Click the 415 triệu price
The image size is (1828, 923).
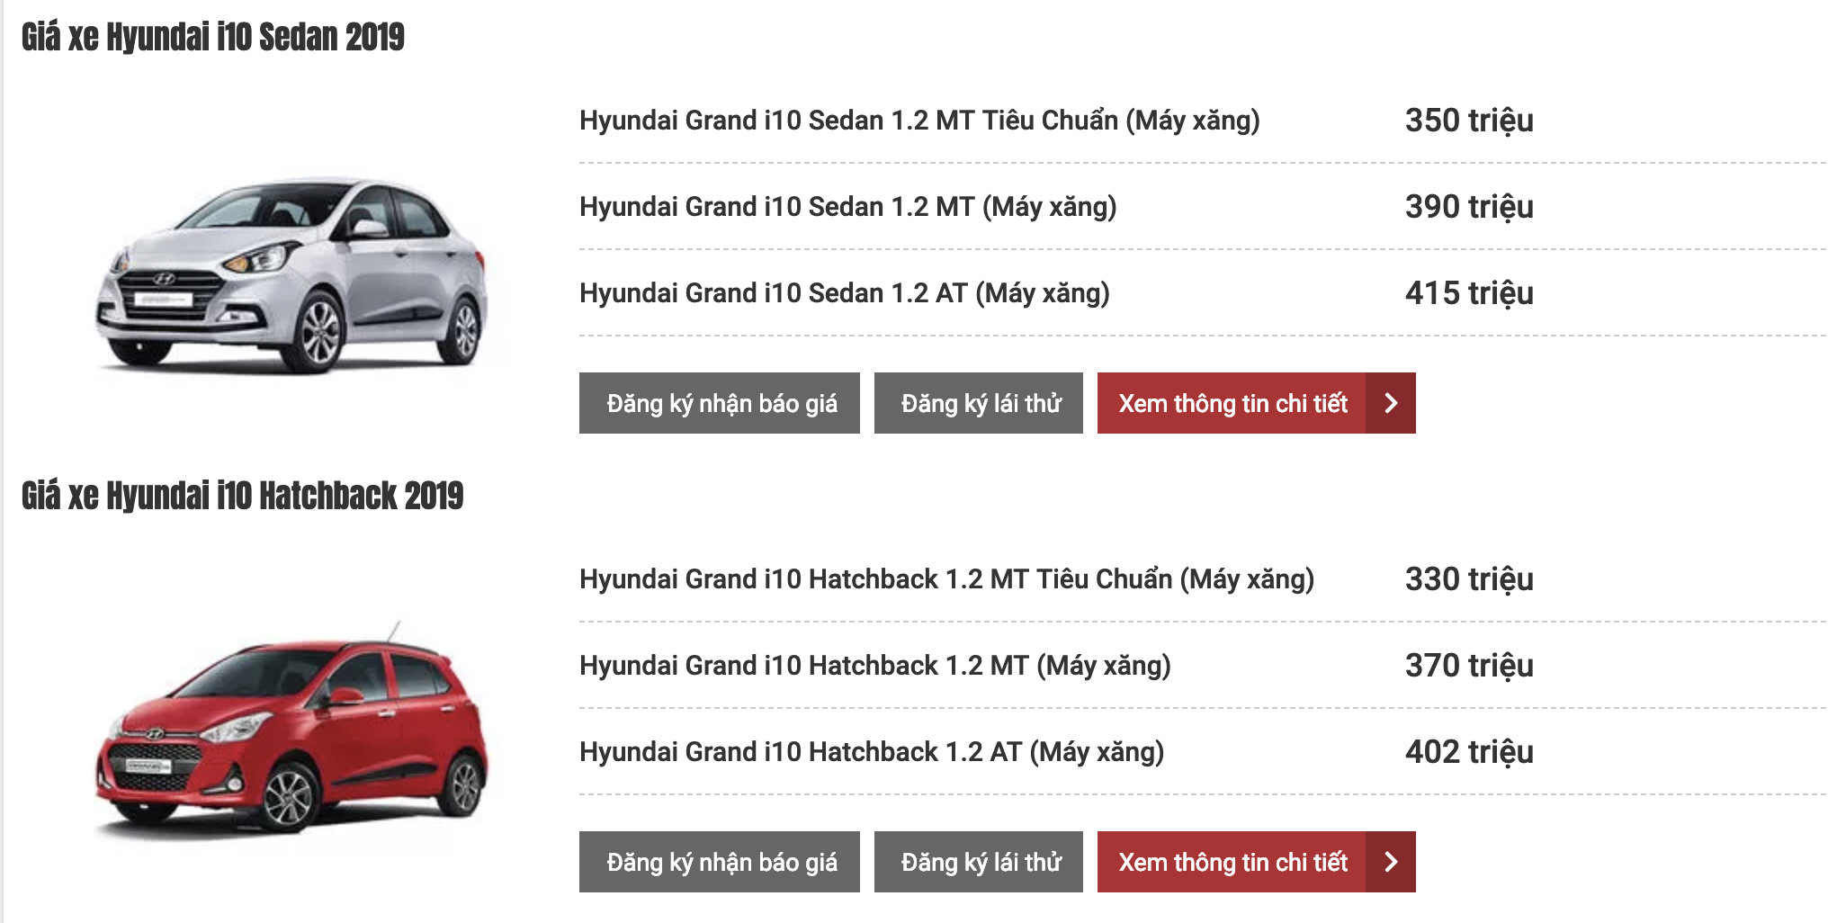[1469, 293]
